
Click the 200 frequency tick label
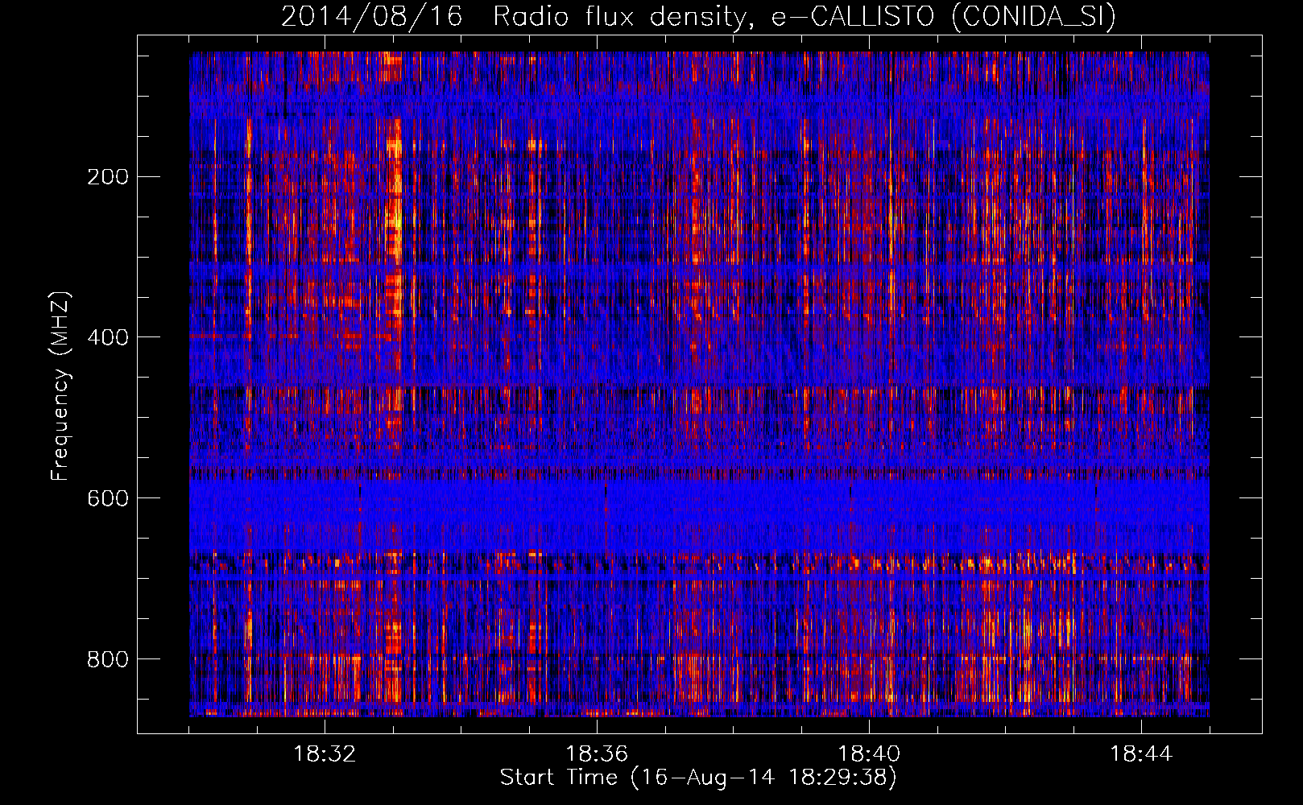[108, 176]
